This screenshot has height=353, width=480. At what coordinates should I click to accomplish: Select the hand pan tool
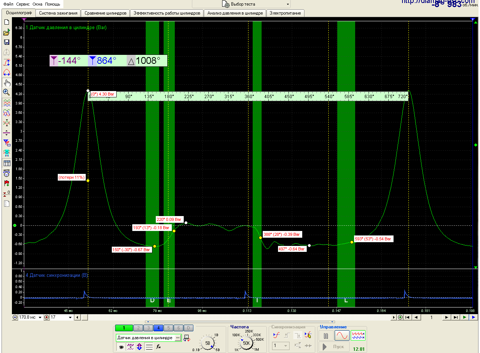tap(6, 82)
